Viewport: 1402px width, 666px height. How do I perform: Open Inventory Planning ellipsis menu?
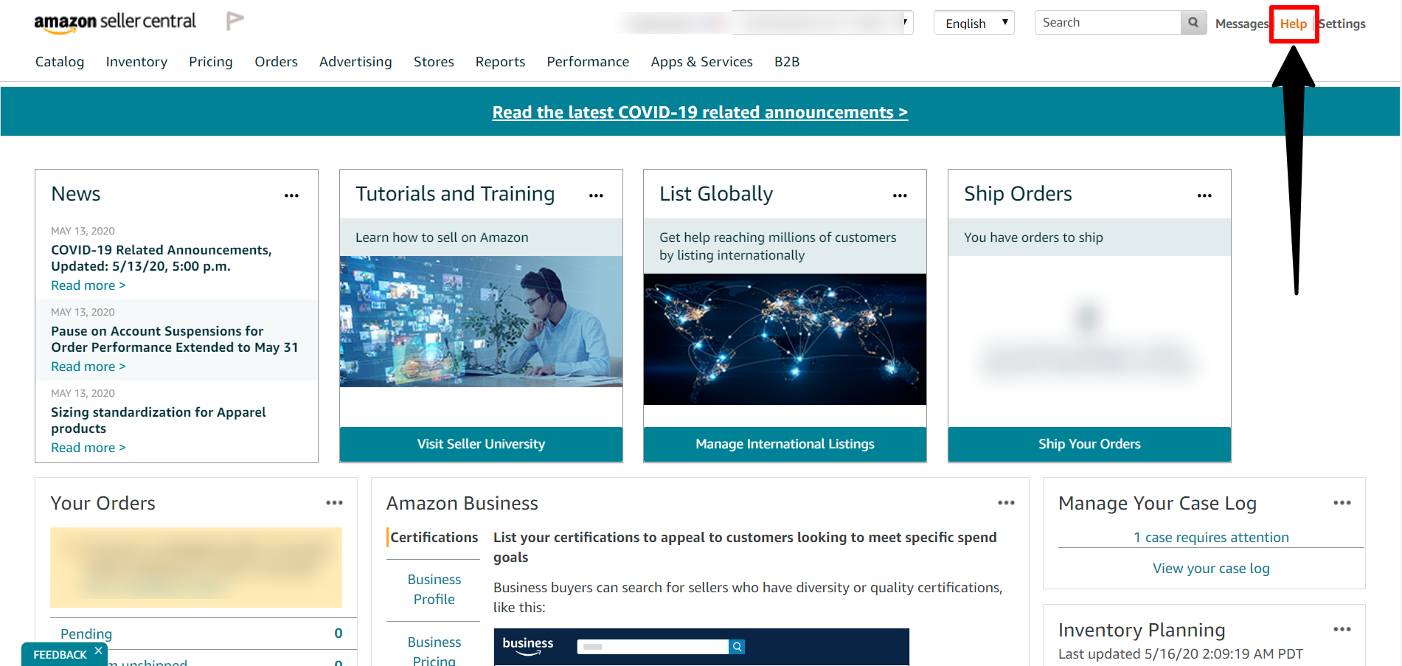[1342, 629]
